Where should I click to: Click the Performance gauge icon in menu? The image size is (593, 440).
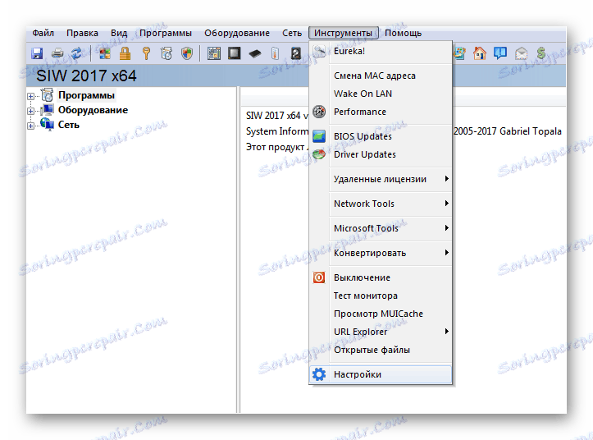[x=319, y=112]
